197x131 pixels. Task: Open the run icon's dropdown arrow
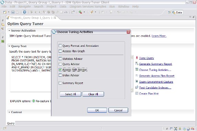pyautogui.click(x=84, y=12)
